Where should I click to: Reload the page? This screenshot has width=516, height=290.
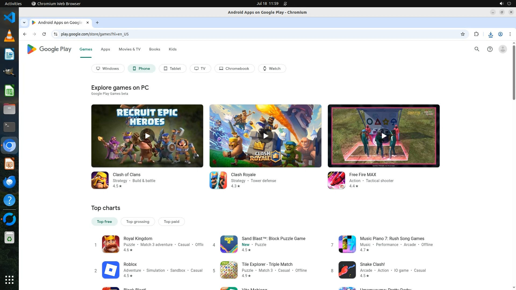point(44,34)
